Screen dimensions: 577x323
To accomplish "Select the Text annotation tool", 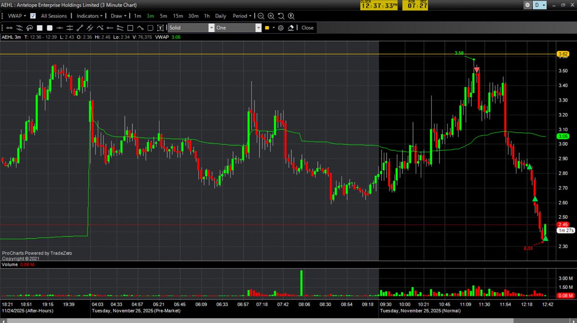I will (160, 28).
